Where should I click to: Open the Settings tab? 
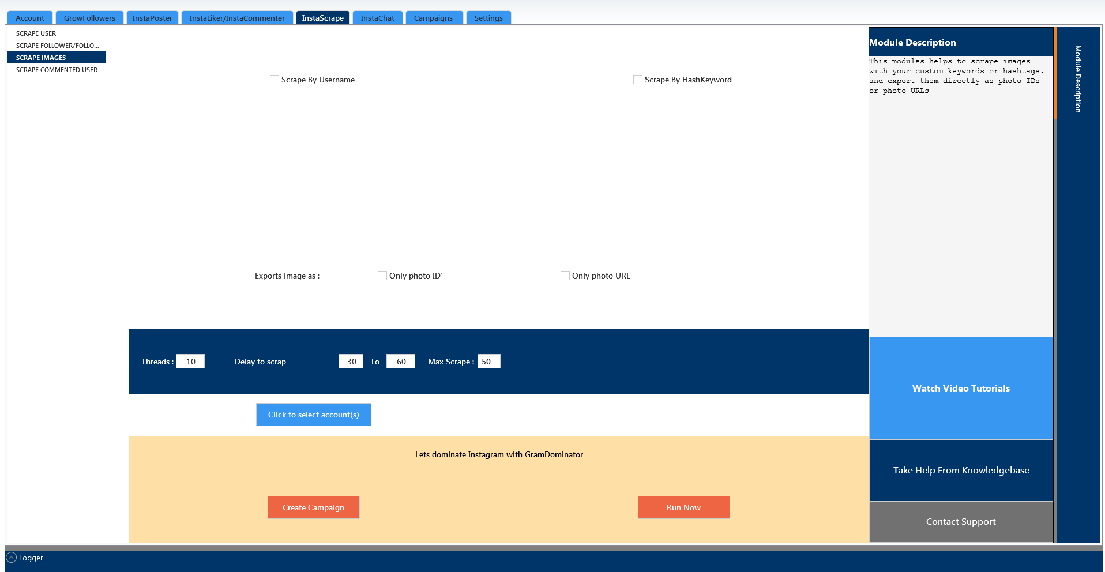(x=488, y=18)
